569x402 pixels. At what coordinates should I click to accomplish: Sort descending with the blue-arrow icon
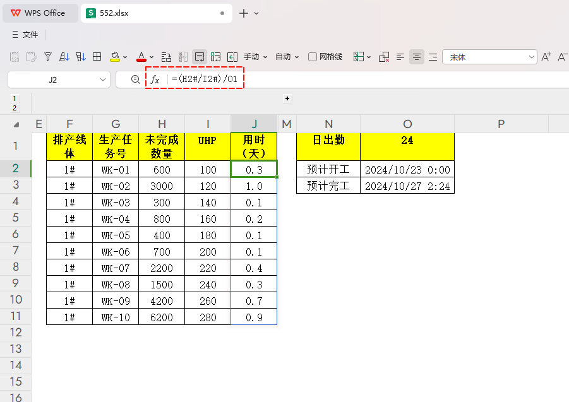(x=81, y=57)
